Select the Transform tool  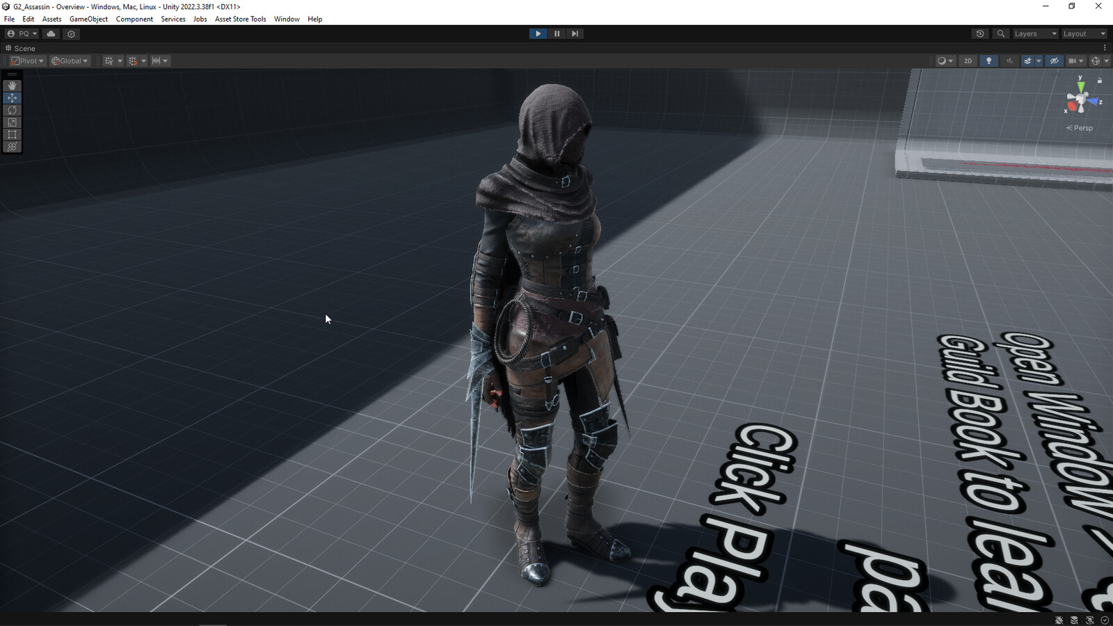(12, 147)
